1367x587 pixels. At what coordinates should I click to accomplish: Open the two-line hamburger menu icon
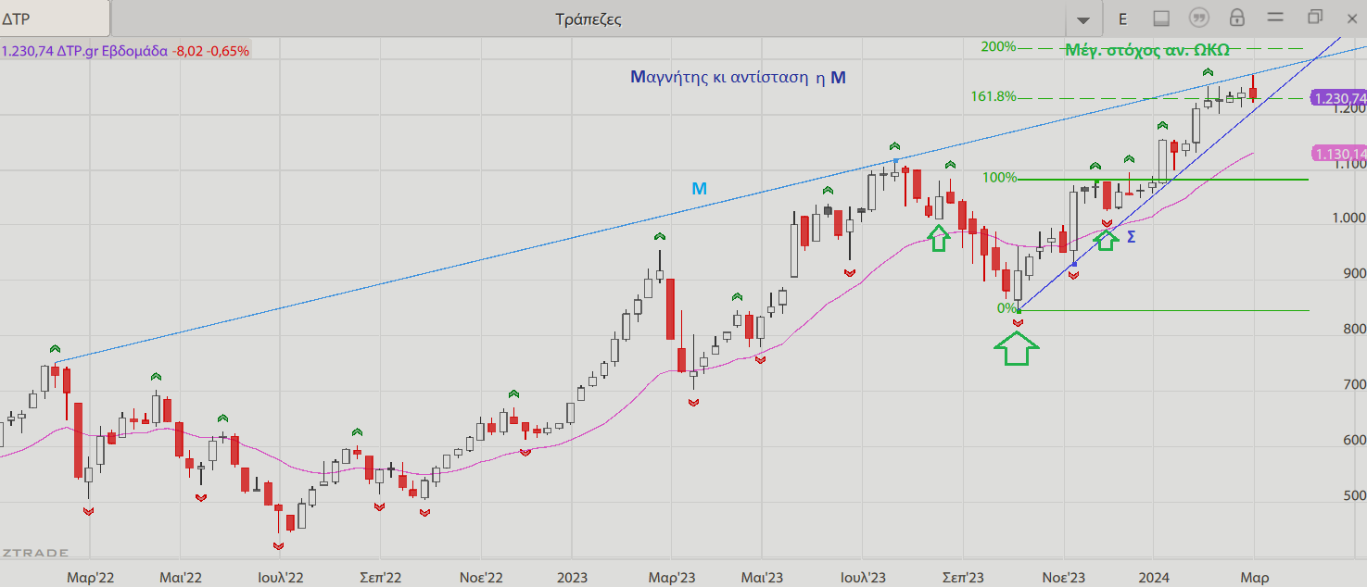tap(1274, 18)
